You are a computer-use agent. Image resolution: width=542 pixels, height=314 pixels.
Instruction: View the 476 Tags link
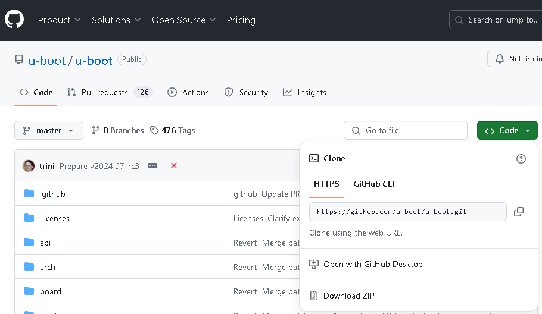tap(173, 130)
